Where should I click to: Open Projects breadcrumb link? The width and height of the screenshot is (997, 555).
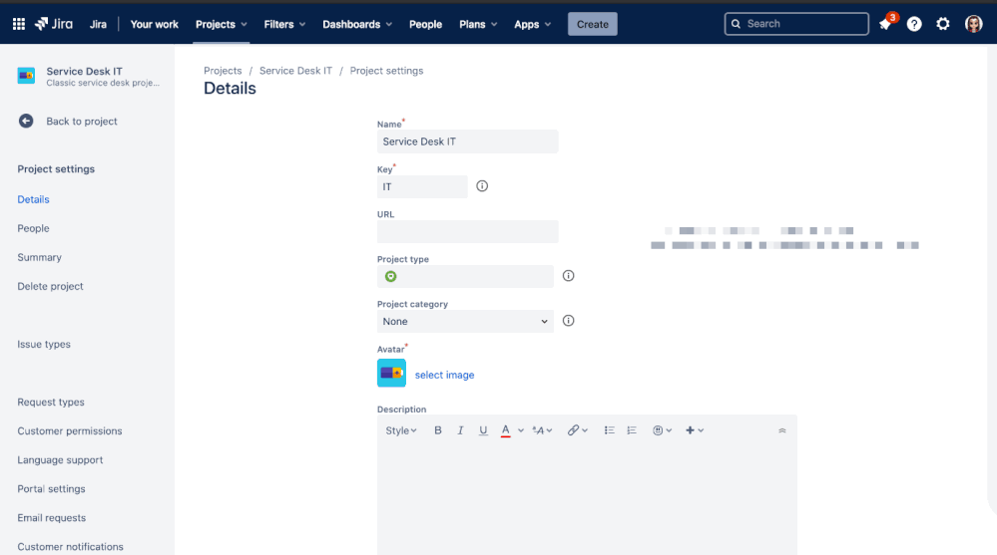[x=223, y=71]
